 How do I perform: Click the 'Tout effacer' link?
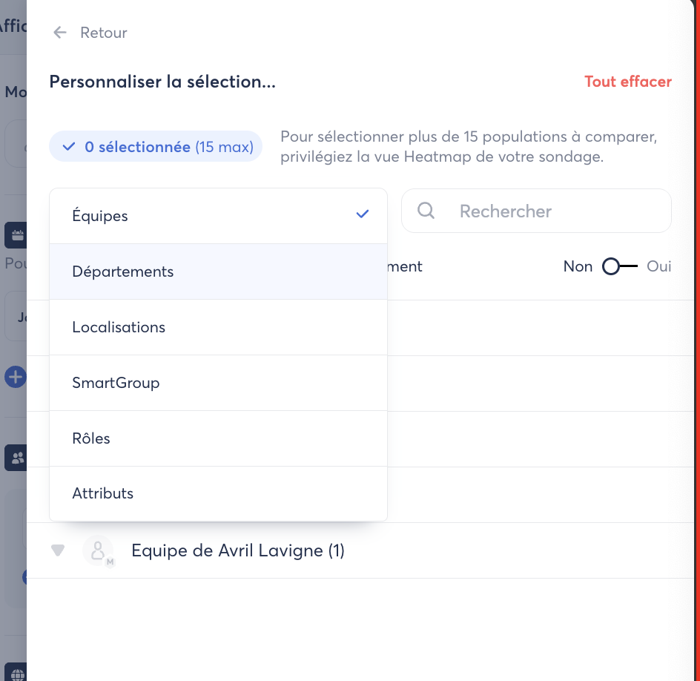click(x=627, y=82)
